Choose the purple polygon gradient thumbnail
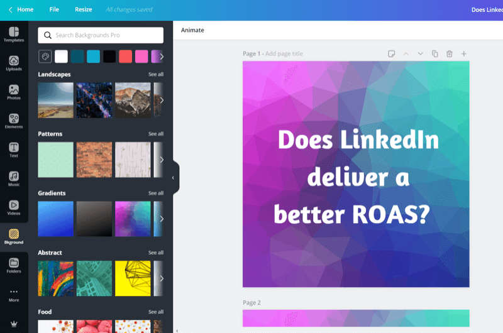 (x=133, y=219)
